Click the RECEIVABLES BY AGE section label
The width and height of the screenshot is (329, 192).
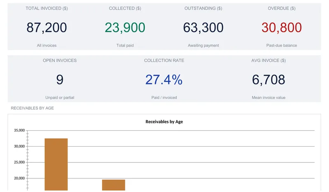(x=32, y=108)
